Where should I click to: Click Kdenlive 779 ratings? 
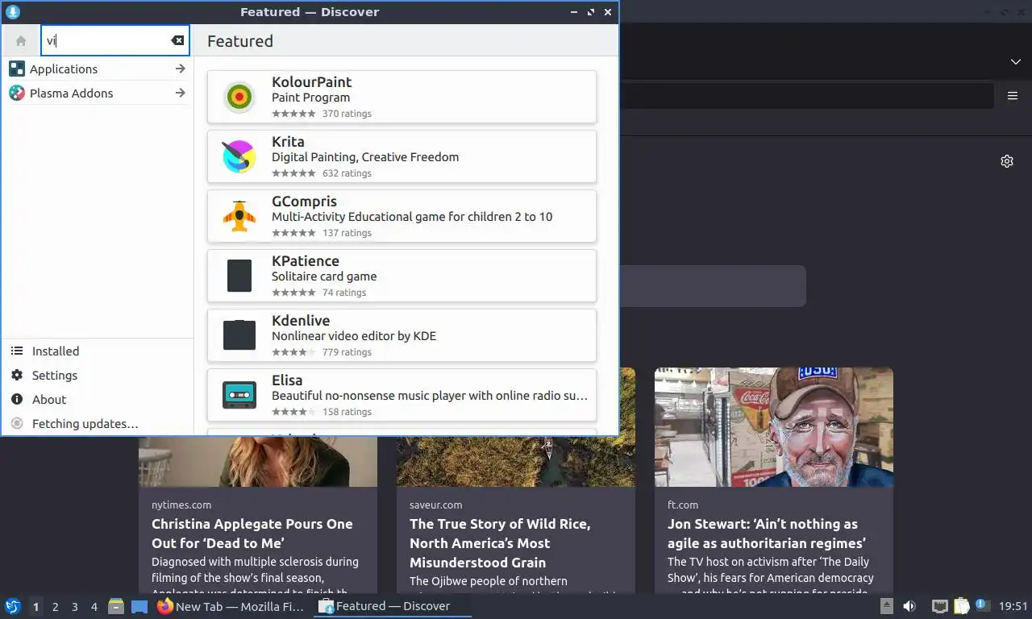pos(347,352)
